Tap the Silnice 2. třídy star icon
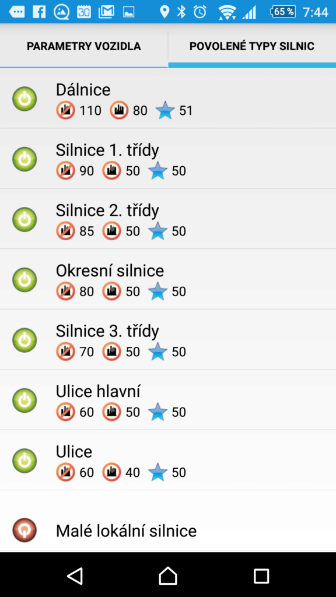 pos(157,231)
